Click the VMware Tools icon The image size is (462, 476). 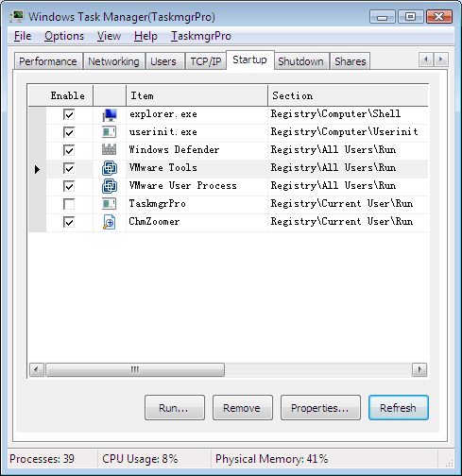[110, 168]
